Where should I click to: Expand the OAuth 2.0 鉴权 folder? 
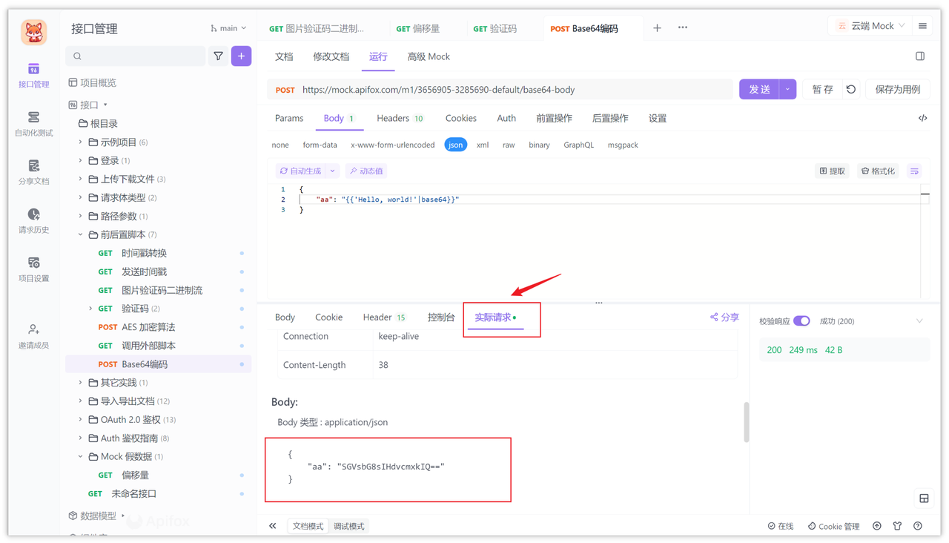click(x=80, y=420)
